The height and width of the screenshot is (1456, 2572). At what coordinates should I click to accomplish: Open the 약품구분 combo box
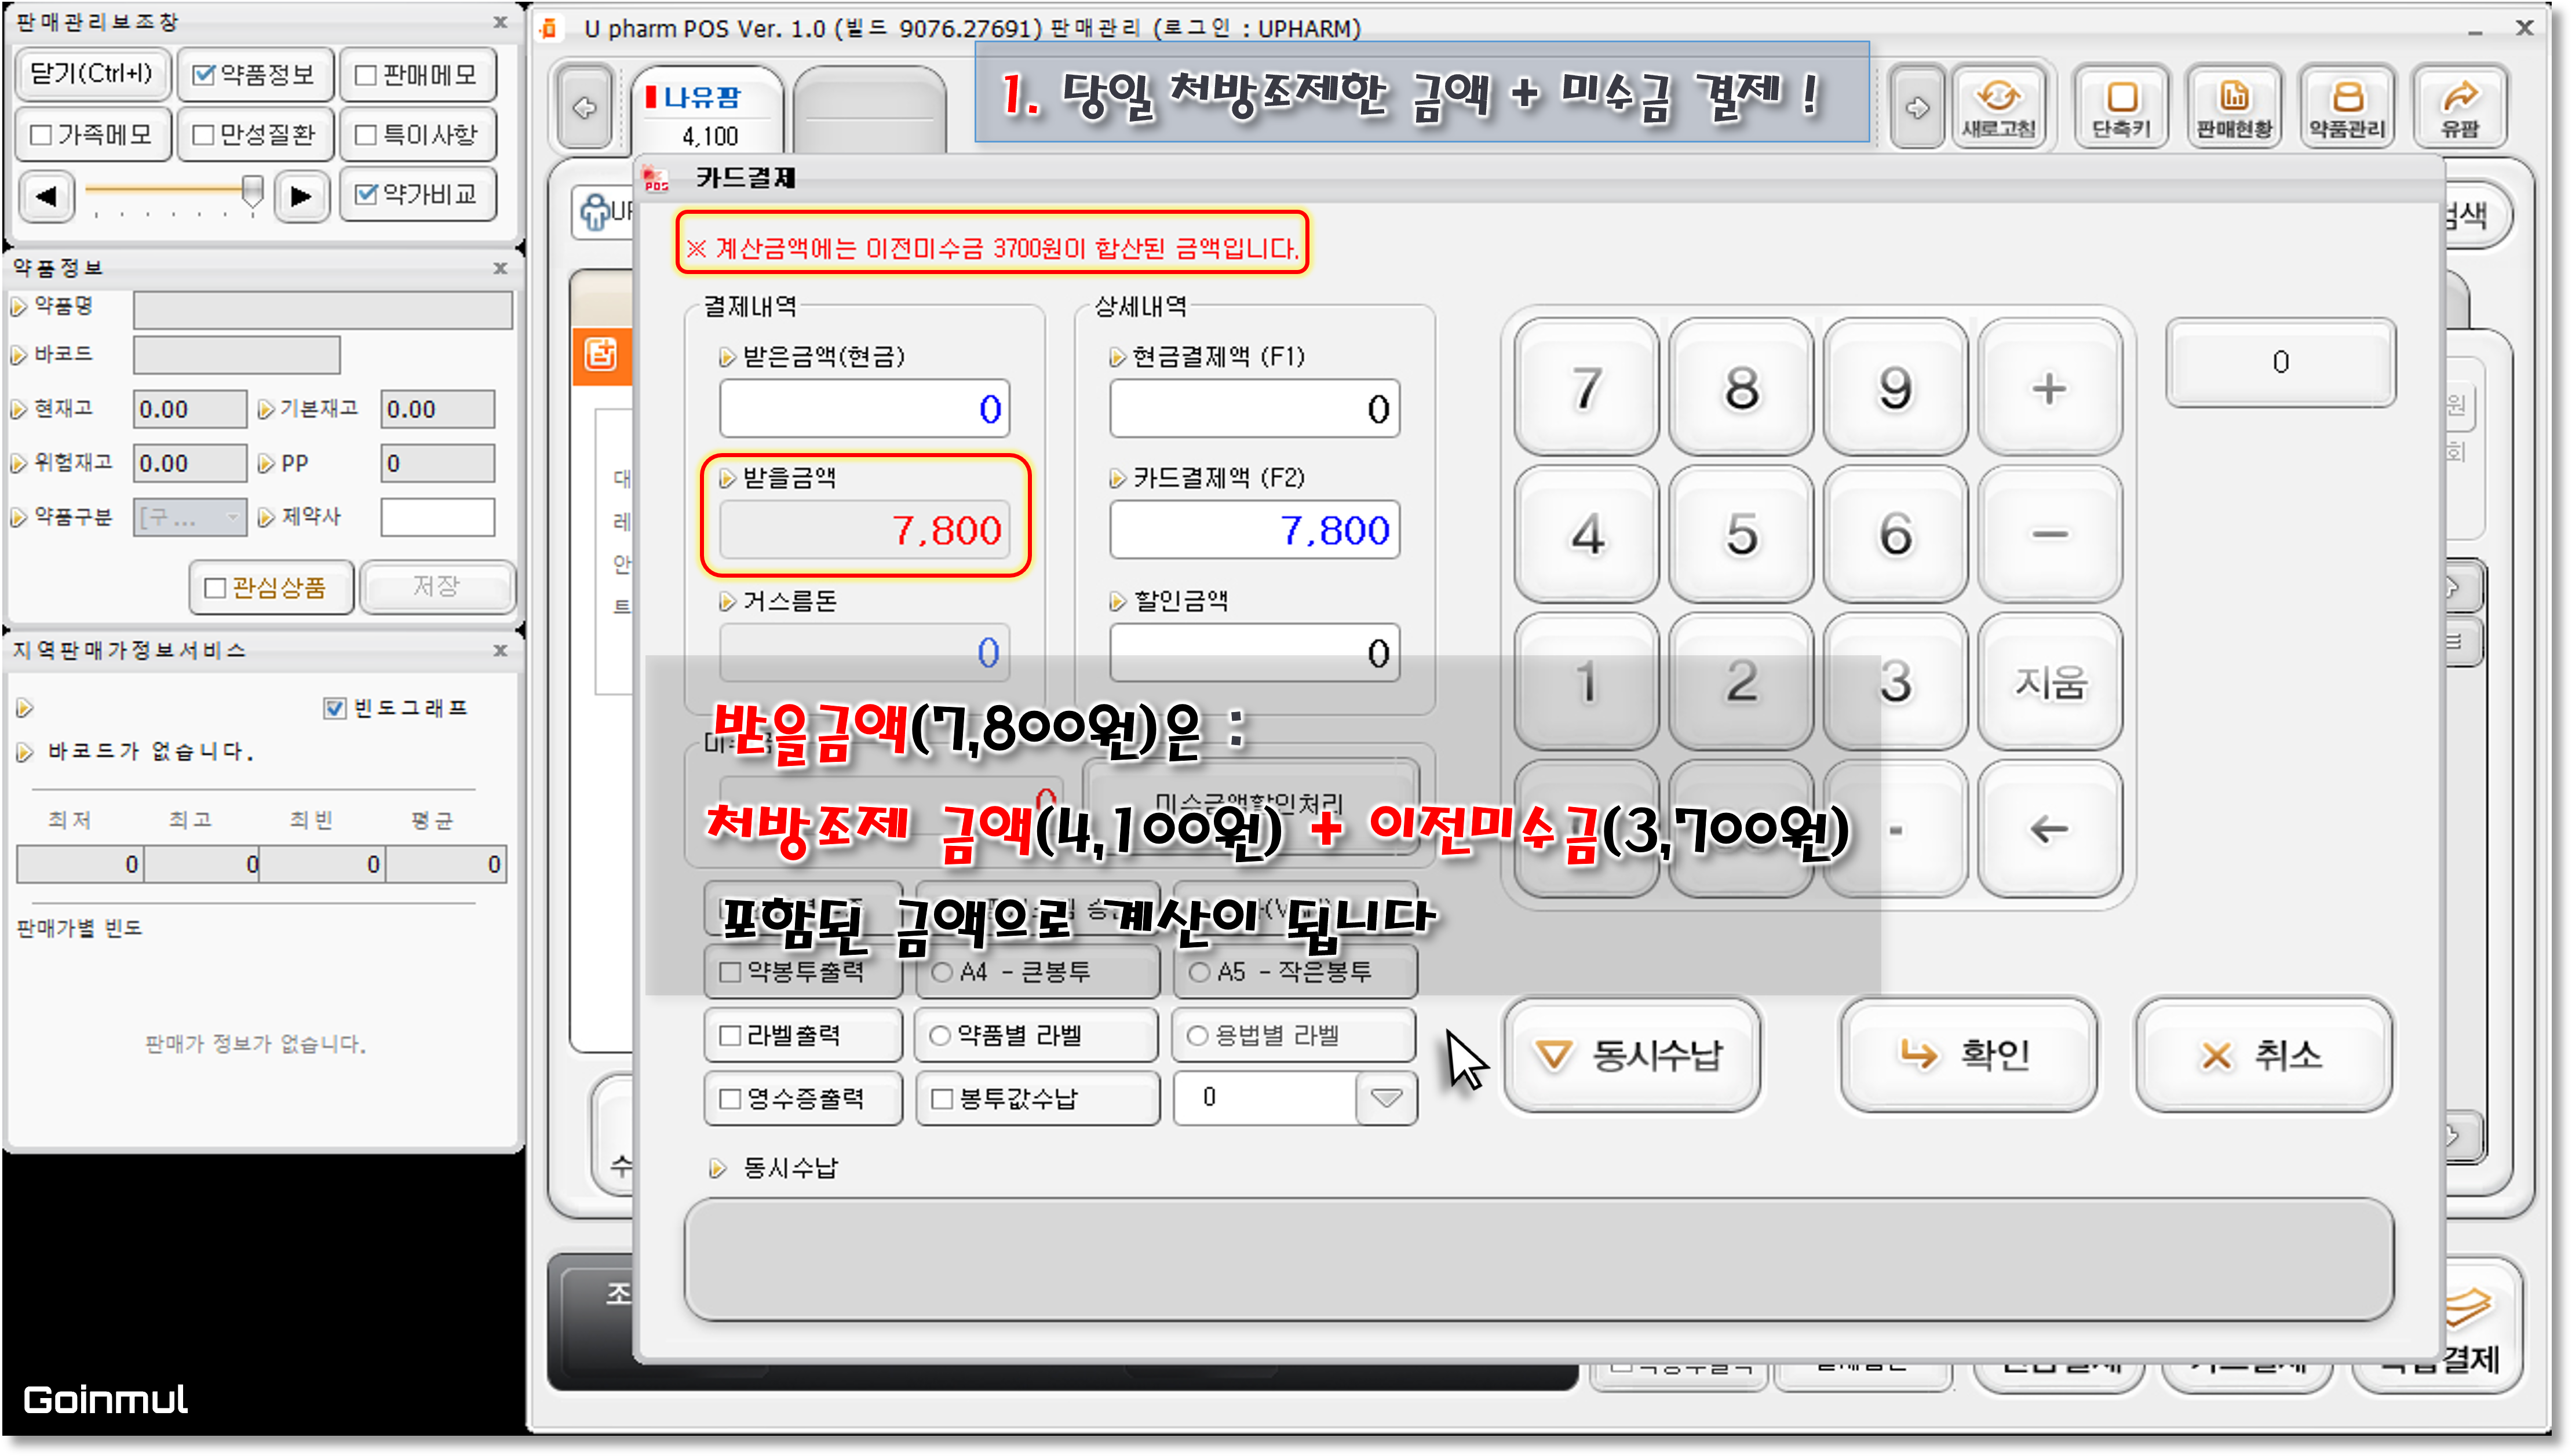click(190, 517)
